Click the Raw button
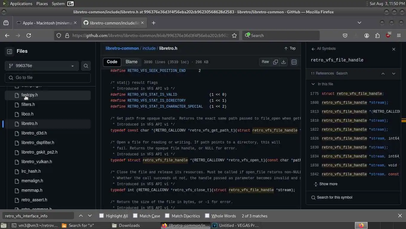The image size is (406, 229). coord(265,62)
